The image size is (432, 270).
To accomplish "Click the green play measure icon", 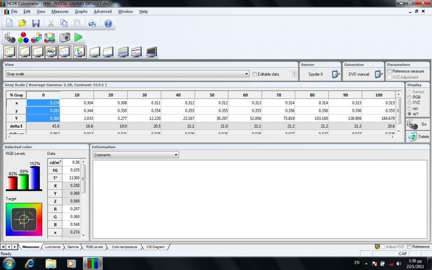I will 78,37.
